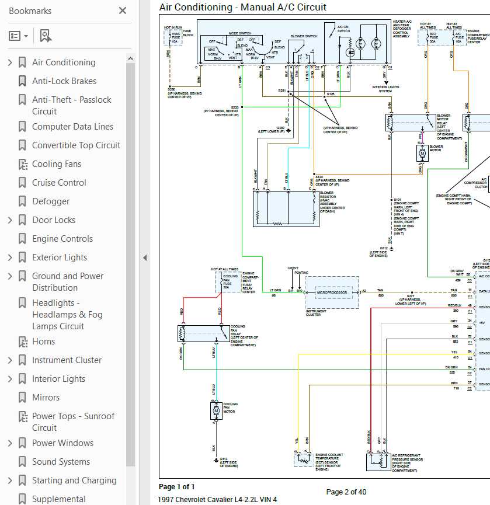Expand the Door Locks bookmark
This screenshot has width=490, height=505.
click(10, 220)
